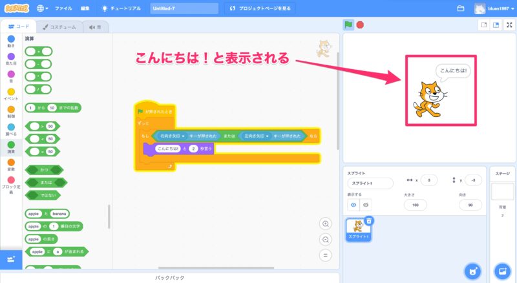Screen dimensions: 517x283
Task: Enter fullscreen stage mode
Action: [x=509, y=25]
